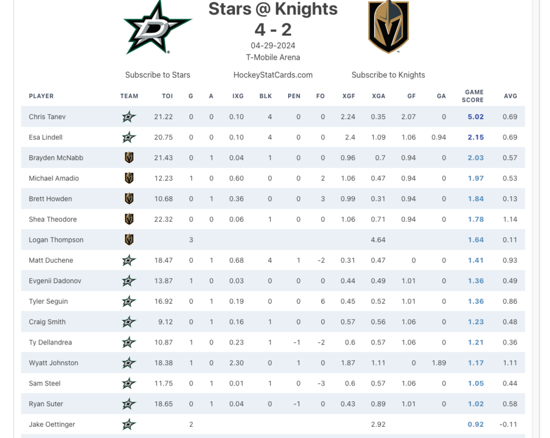
Task: Click the Vegas Golden Knights helmet logo
Action: click(x=388, y=27)
